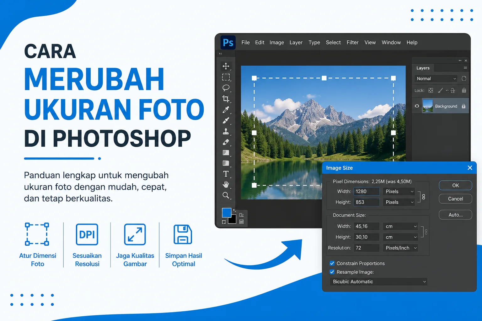Open the Layer menu

(x=296, y=42)
